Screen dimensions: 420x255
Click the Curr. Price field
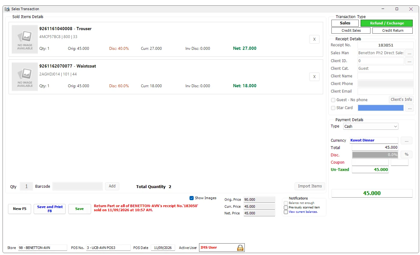[x=259, y=206]
